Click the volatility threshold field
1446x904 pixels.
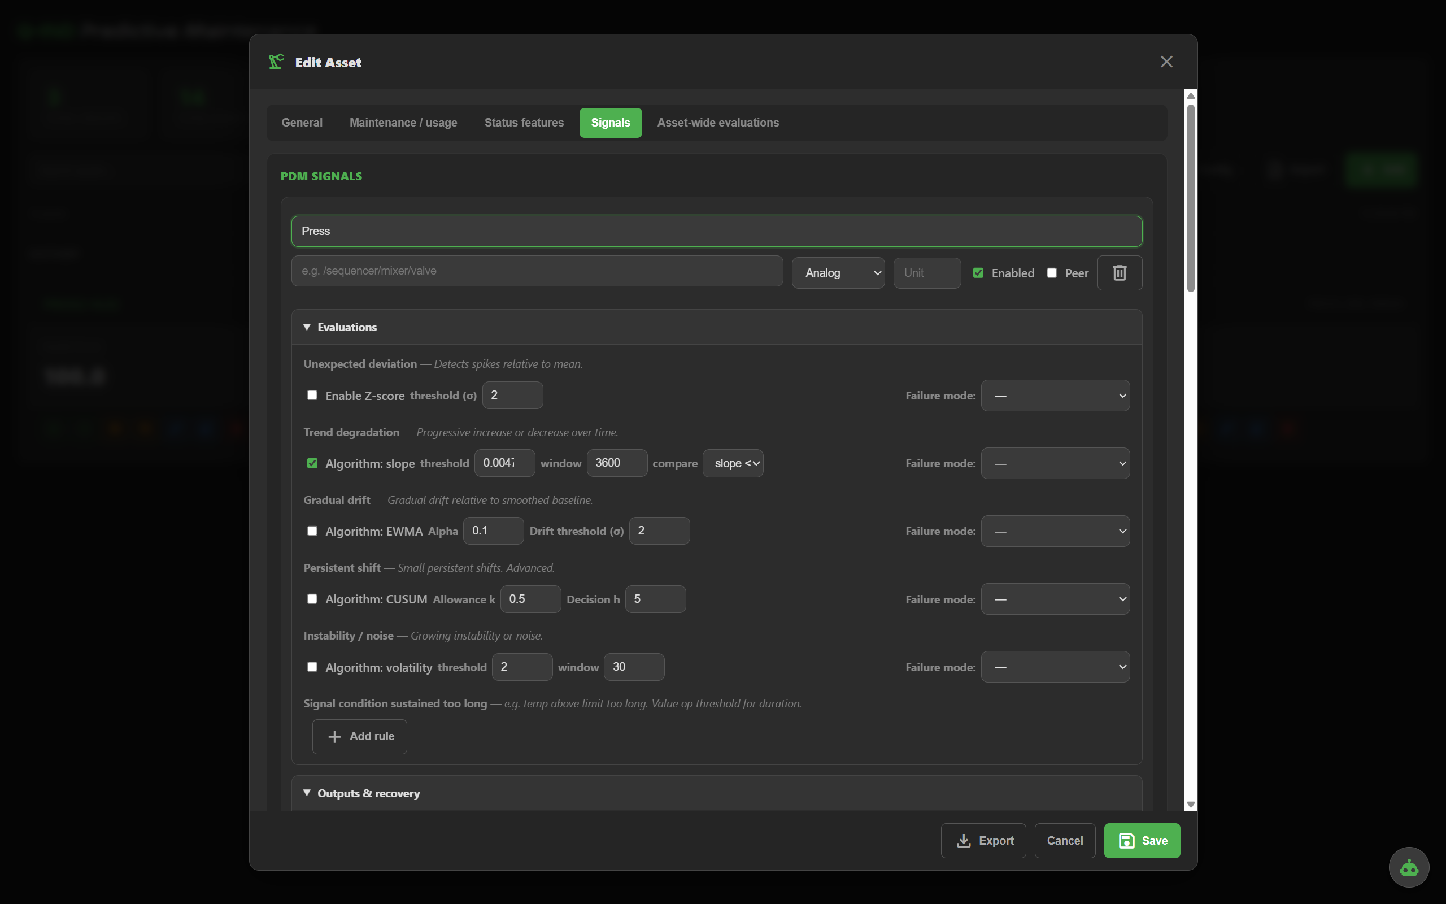click(522, 667)
